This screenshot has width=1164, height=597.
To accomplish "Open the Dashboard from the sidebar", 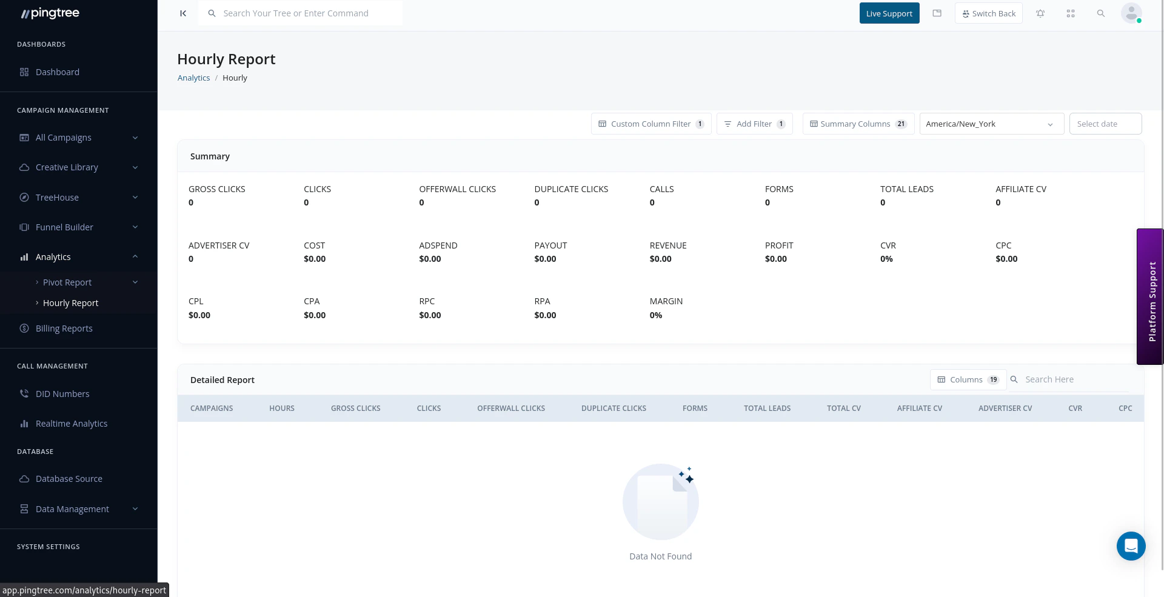I will 58,72.
